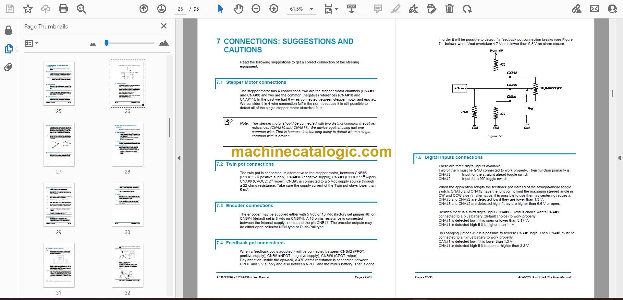Click heading '7.4 Feedback pot connections'
The width and height of the screenshot is (623, 300).
[250, 243]
